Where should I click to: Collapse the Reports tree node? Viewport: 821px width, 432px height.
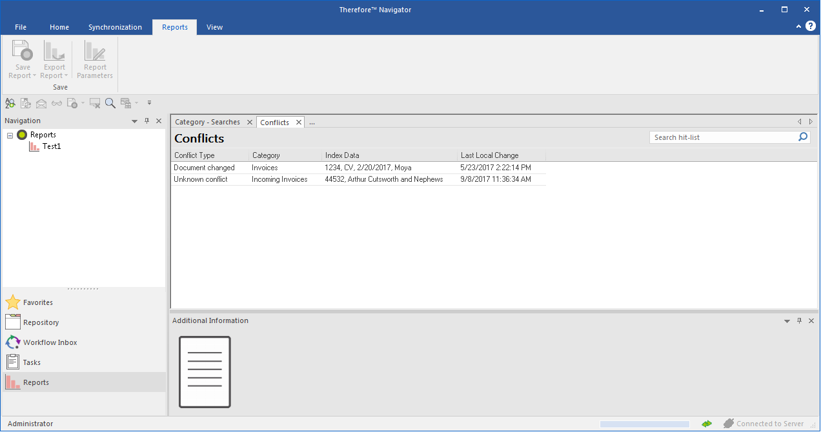point(10,135)
